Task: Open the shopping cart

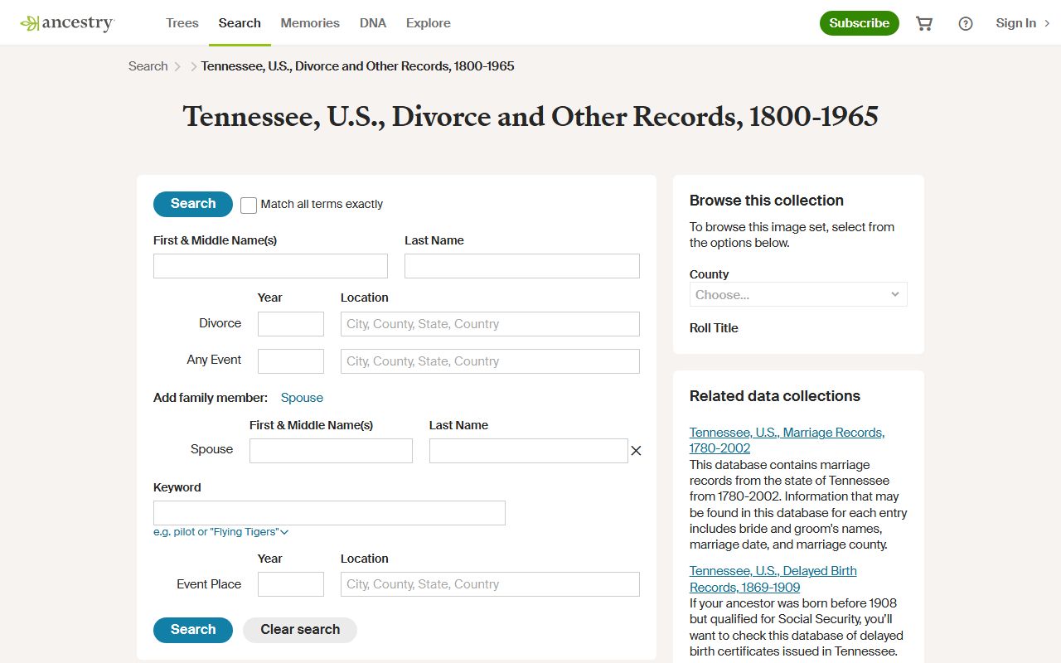Action: click(924, 23)
